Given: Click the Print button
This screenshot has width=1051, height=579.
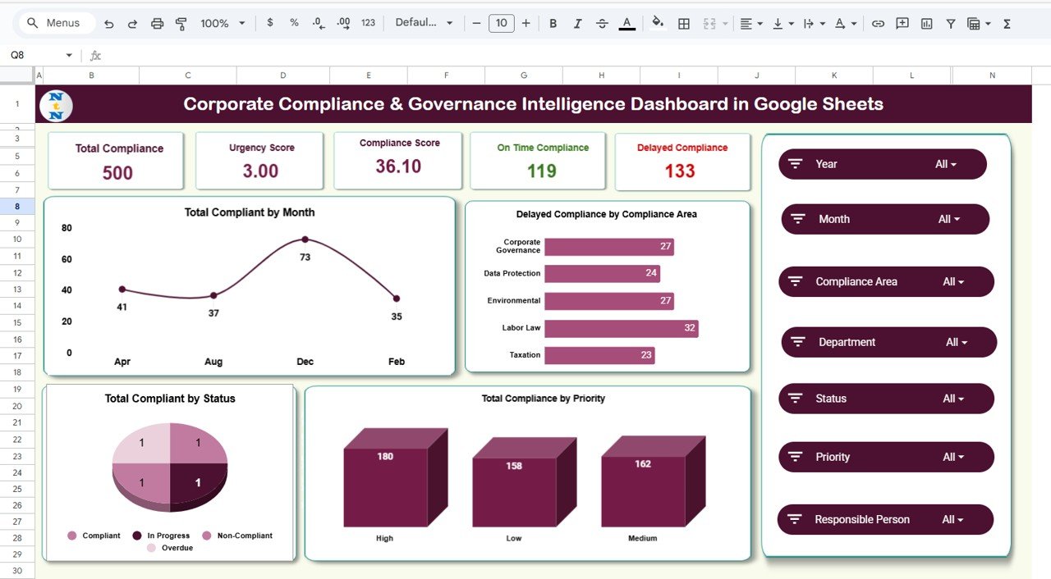Looking at the screenshot, I should [157, 23].
